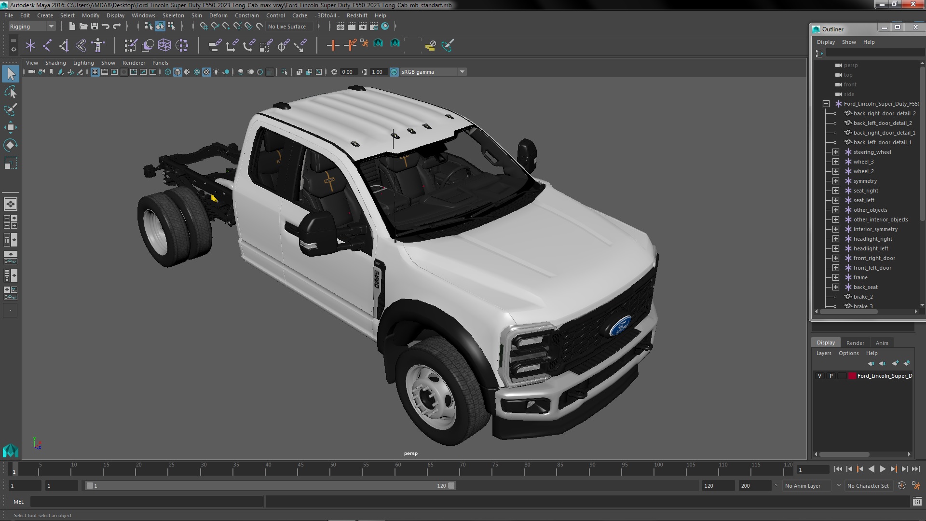
Task: Select headlight_right in the Outliner
Action: tap(872, 239)
